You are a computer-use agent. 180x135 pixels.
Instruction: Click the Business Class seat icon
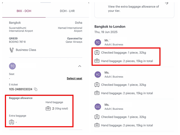click(12, 50)
